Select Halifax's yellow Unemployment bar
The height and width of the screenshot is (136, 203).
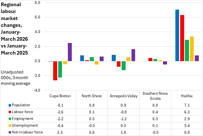[x=192, y=49]
